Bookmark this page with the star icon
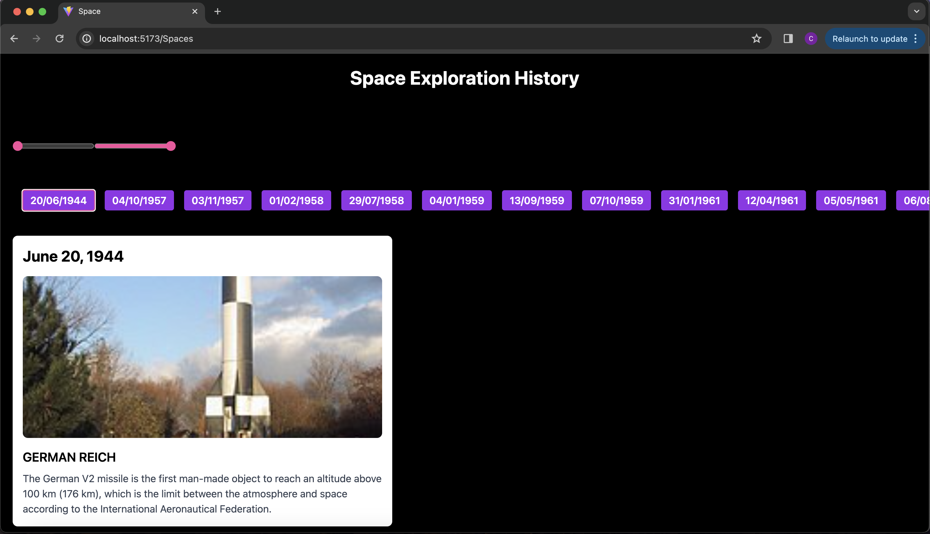The height and width of the screenshot is (534, 930). click(756, 39)
